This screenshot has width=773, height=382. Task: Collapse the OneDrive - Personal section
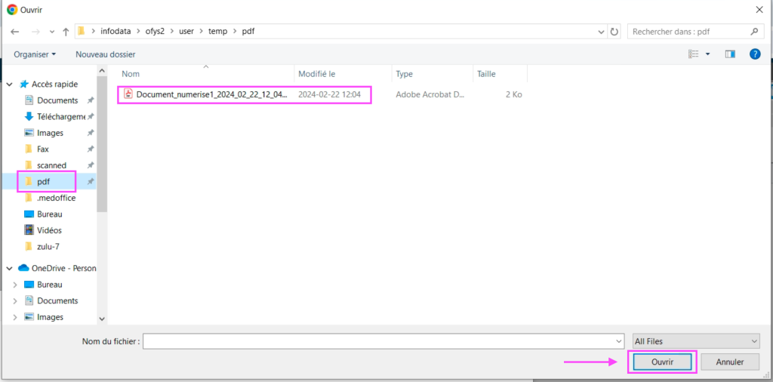tap(9, 268)
